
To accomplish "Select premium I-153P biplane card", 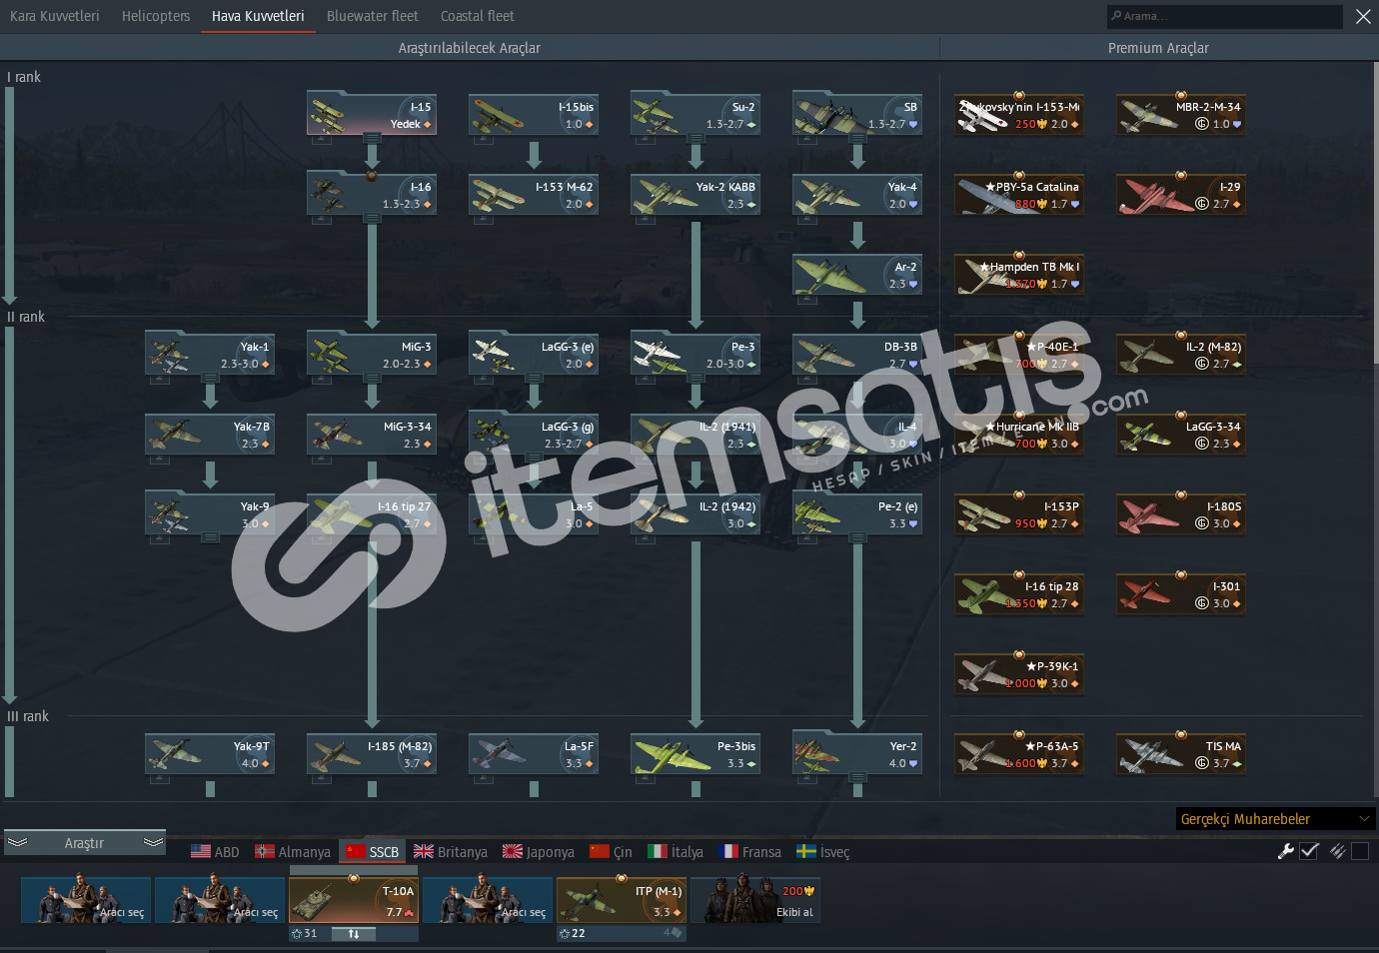I will tap(1019, 515).
